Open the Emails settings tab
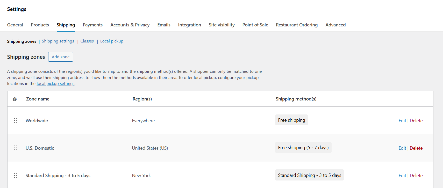The height and width of the screenshot is (188, 443). (x=164, y=25)
